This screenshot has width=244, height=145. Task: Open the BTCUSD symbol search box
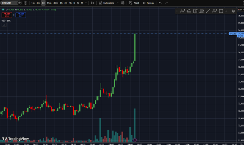tap(11, 3)
